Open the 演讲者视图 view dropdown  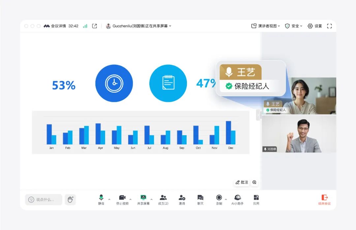click(265, 26)
